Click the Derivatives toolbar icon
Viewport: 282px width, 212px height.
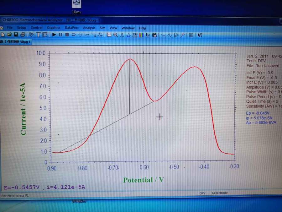(x=170, y=35)
